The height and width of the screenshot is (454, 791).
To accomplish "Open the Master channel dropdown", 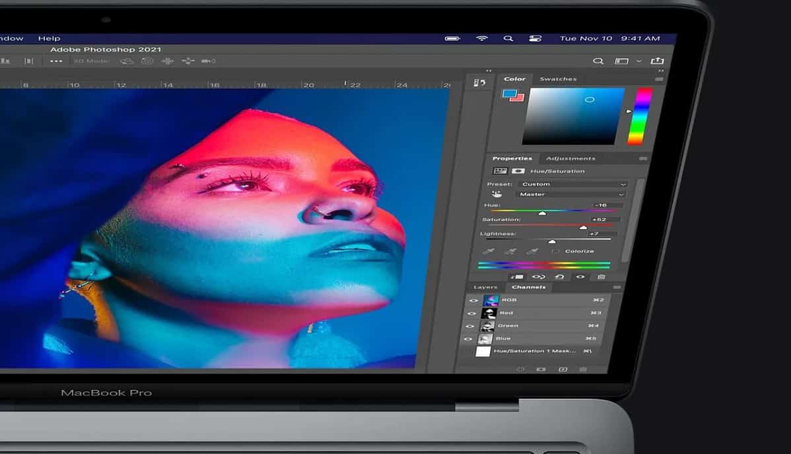I will (x=571, y=195).
